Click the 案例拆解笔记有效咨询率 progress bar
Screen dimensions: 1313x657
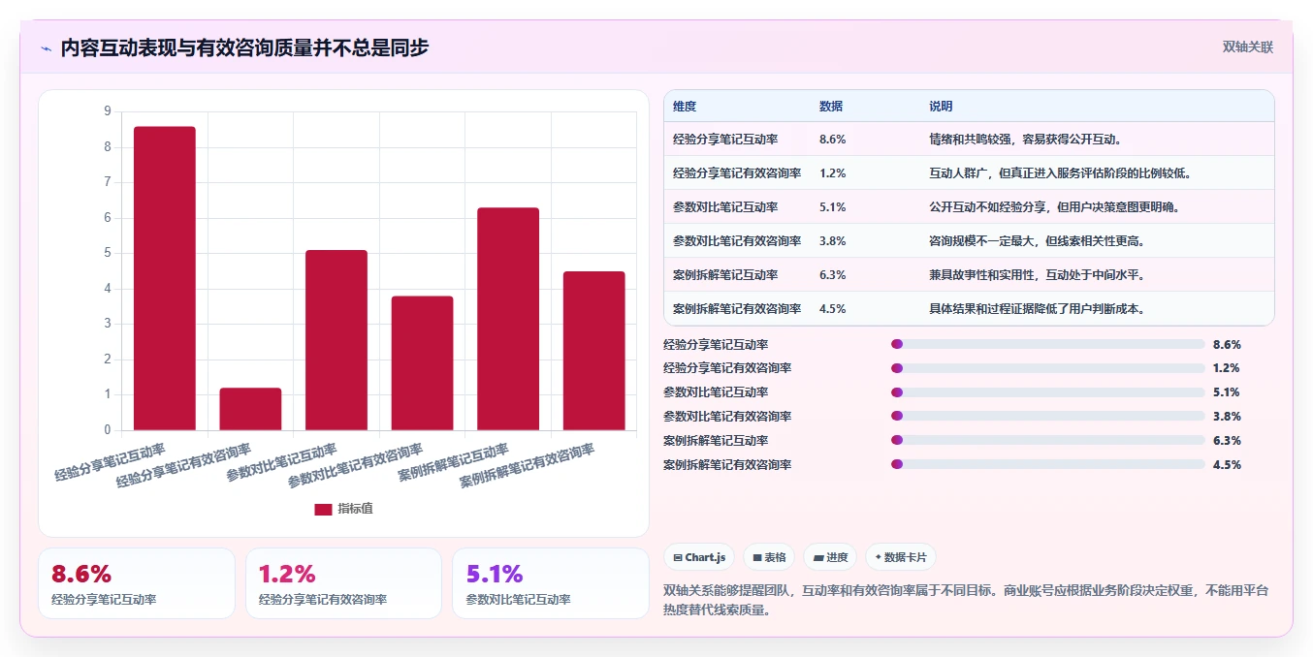pos(1047,465)
